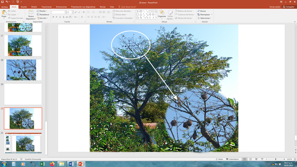Select slide 18 thumbnail
297x167 pixels.
23,70
